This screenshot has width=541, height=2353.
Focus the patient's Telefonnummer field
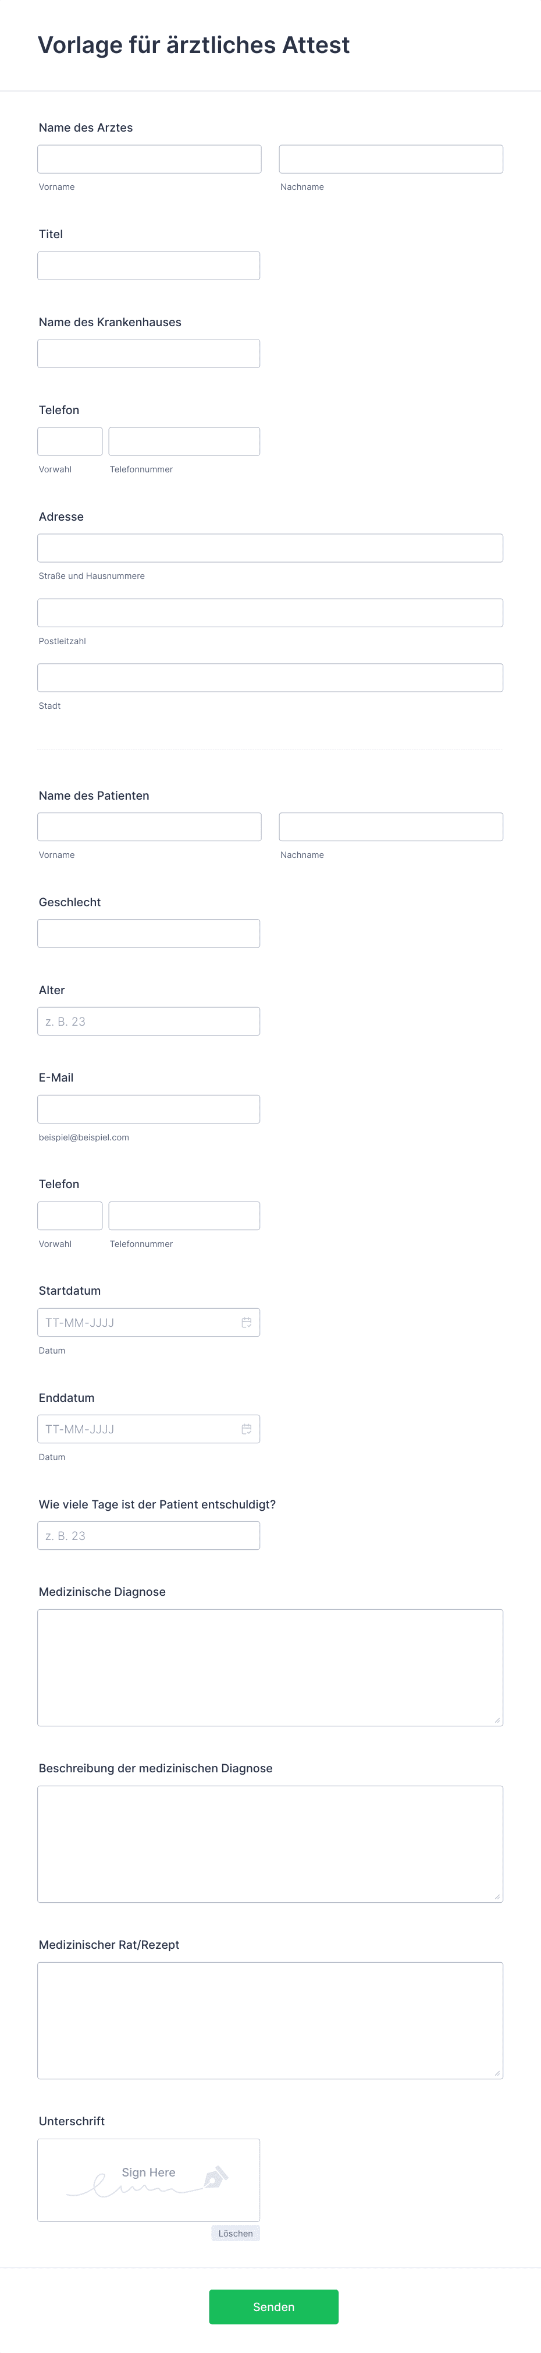(184, 1216)
